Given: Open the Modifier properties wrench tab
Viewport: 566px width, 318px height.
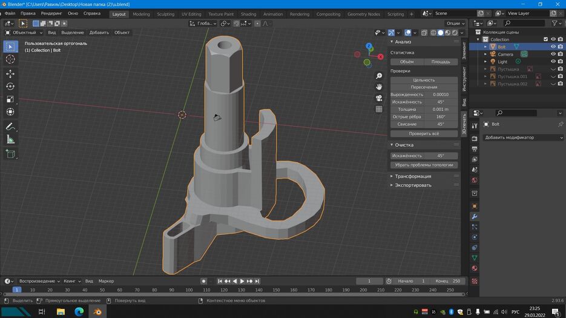Looking at the screenshot, I should 475,216.
